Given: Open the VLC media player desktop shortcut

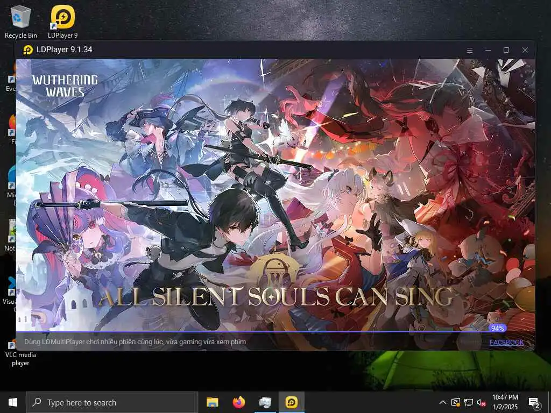Looking at the screenshot, I should click(20, 352).
